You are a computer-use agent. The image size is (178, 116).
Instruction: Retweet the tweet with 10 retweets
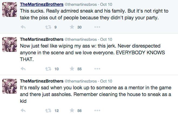point(48,69)
